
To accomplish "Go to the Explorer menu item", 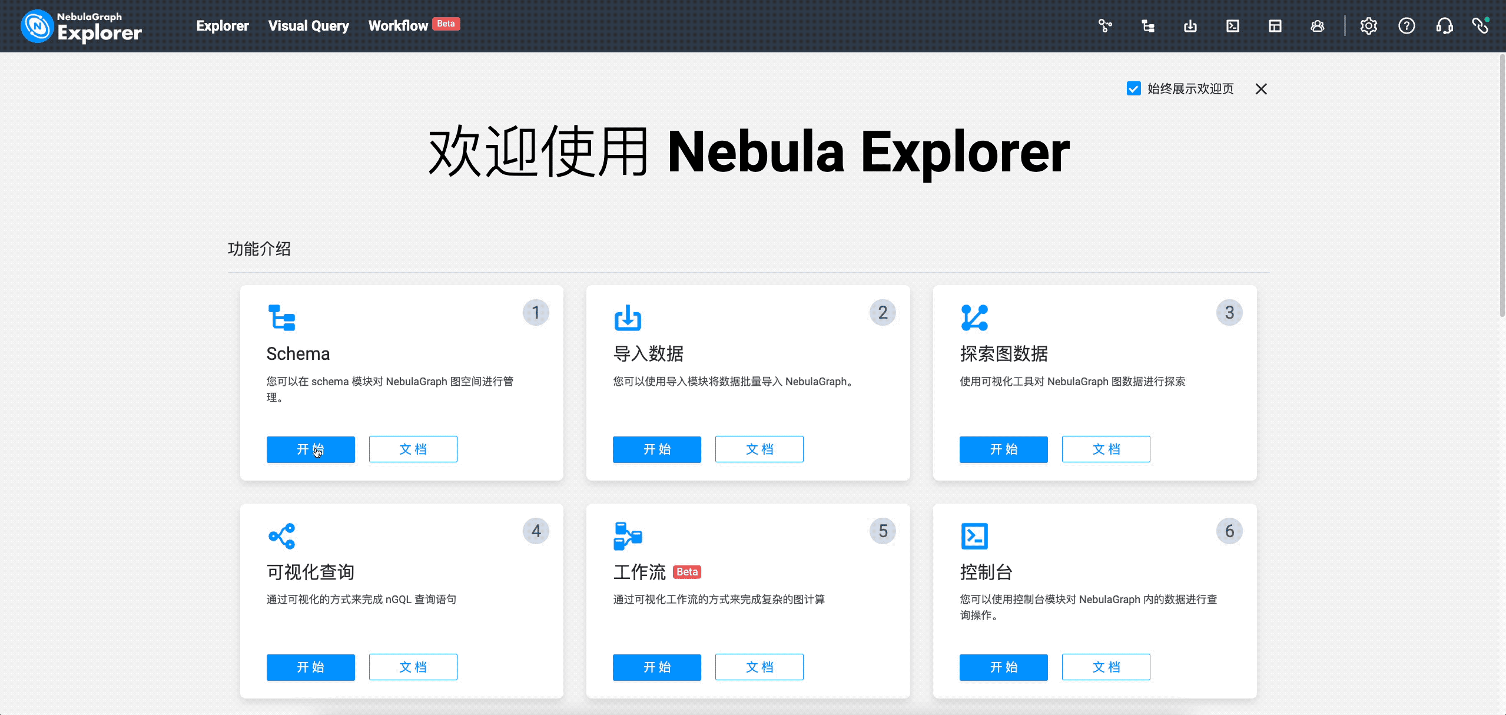I will tap(223, 26).
